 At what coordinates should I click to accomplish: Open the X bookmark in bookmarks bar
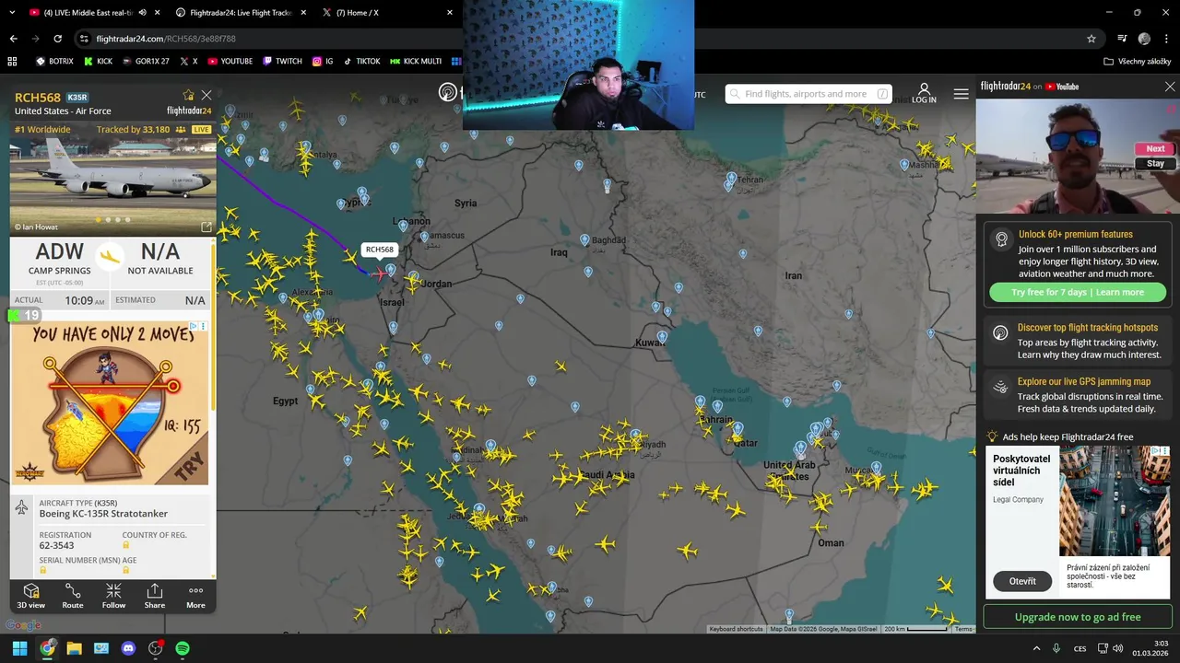189,61
